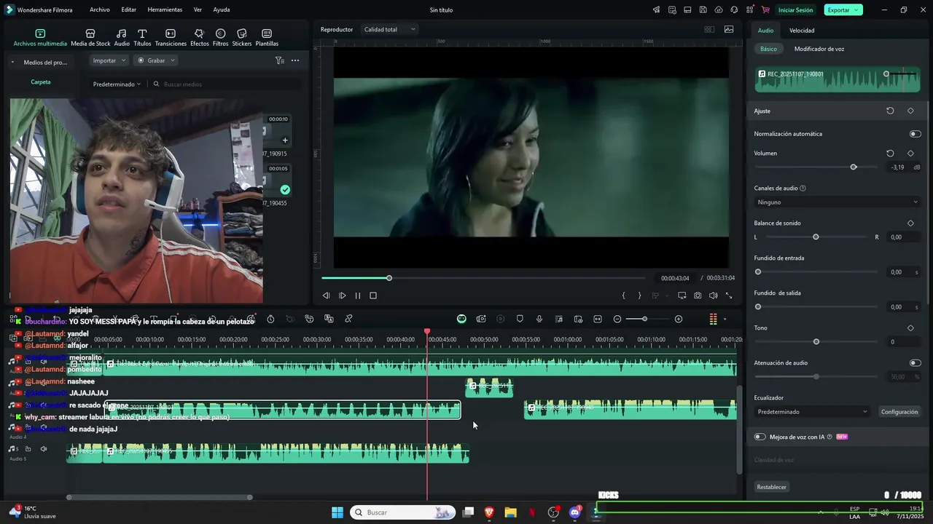Click the Carpeta folder label
933x524 pixels.
(x=41, y=82)
